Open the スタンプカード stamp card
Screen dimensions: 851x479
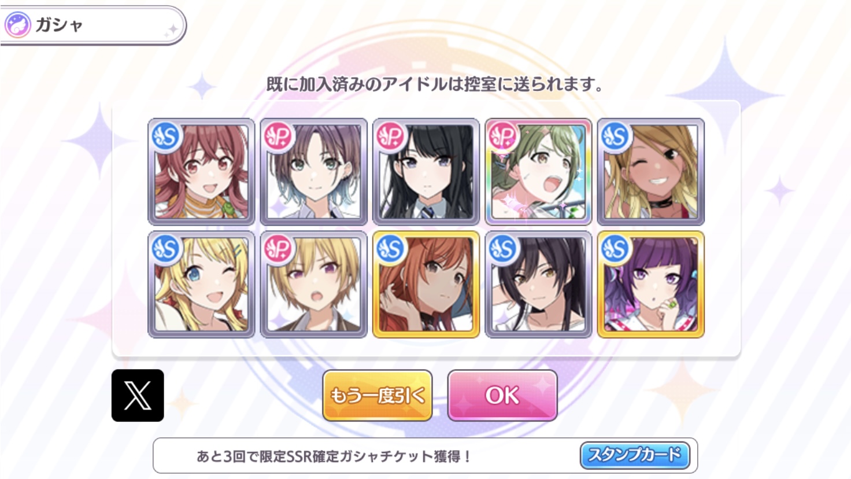point(635,455)
